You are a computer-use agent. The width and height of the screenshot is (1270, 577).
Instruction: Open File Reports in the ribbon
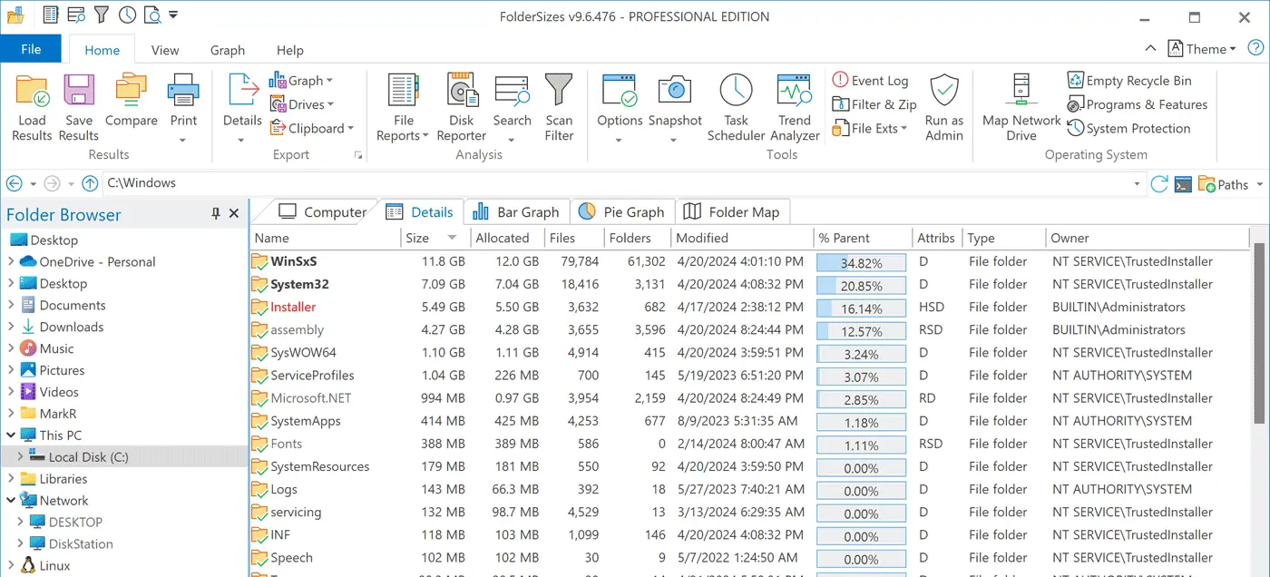point(403,108)
